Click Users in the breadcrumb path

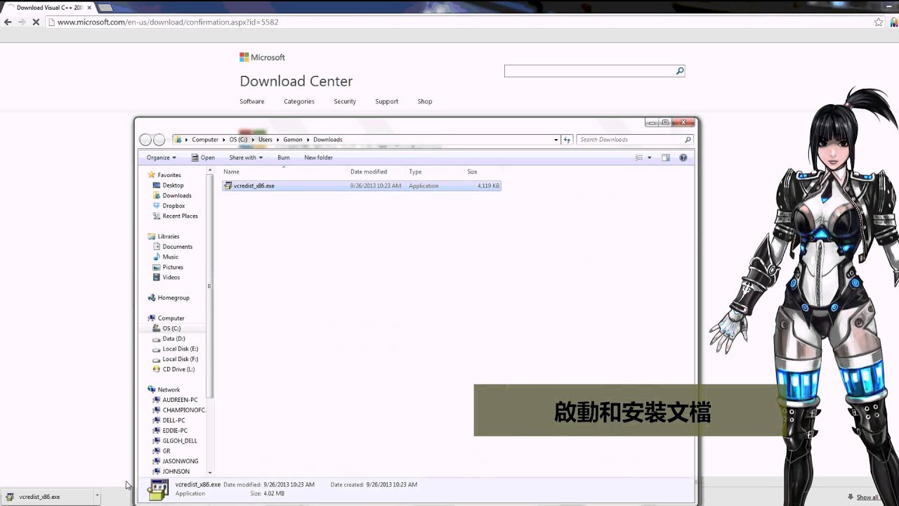(x=265, y=139)
